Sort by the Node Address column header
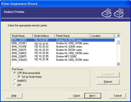The width and height of the screenshot is (131, 102). pyautogui.click(x=44, y=36)
